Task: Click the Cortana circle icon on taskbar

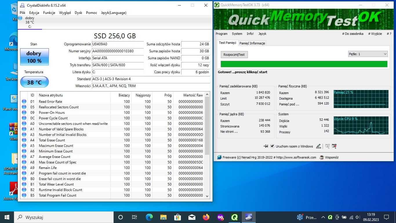Action: pos(121,217)
